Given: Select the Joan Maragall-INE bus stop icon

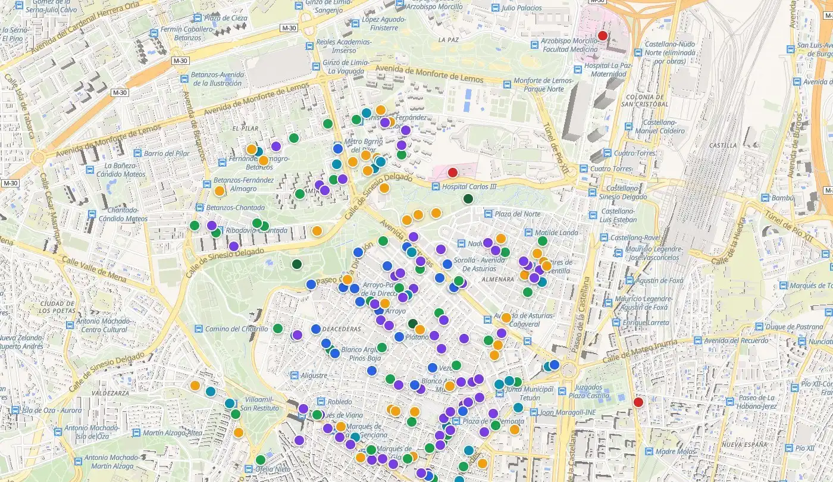Looking at the screenshot, I should pyautogui.click(x=533, y=412).
